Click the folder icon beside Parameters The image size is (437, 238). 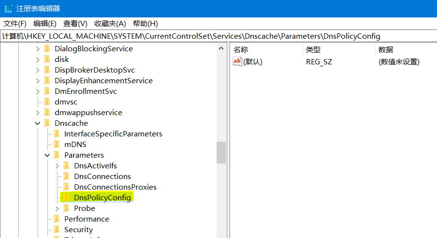point(57,155)
